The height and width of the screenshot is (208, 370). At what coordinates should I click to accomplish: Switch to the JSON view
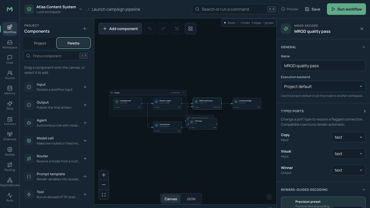point(191,199)
